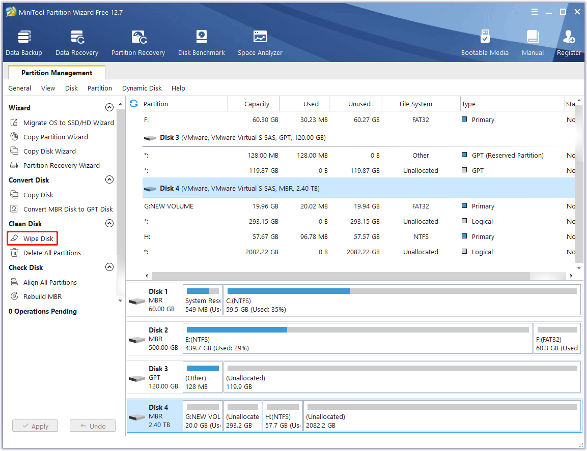Click H:(NTFS) block in Disk 4 map

283,416
